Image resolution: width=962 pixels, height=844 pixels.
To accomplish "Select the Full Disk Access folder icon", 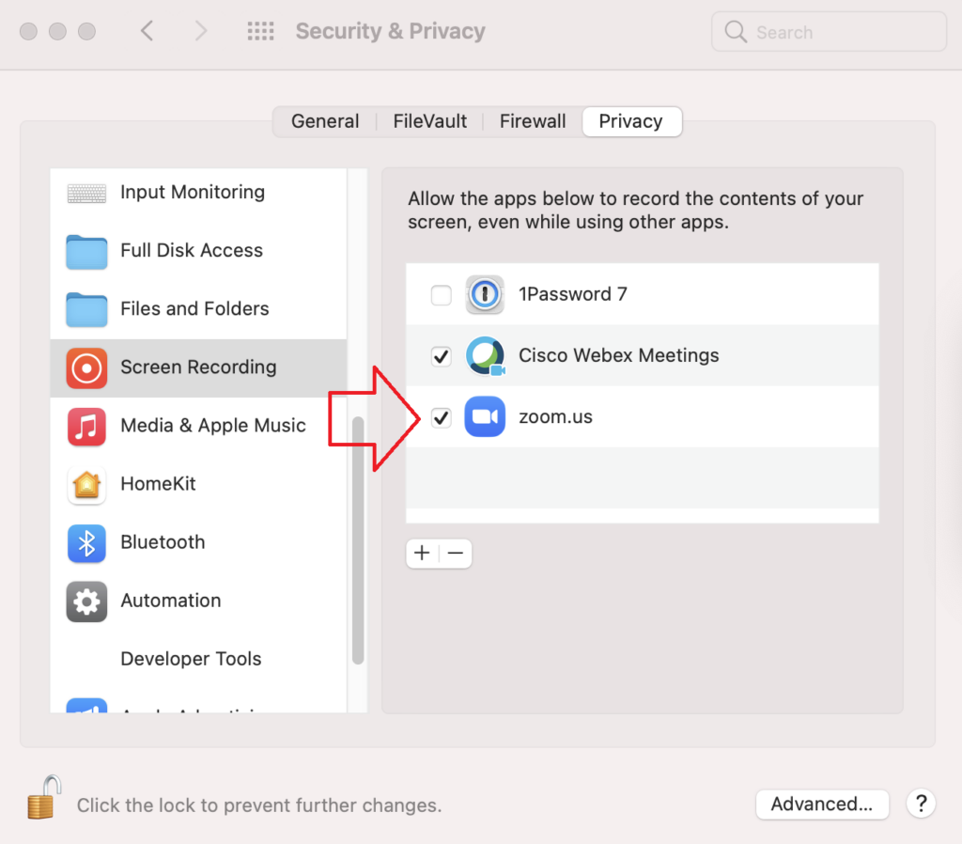I will tap(86, 251).
